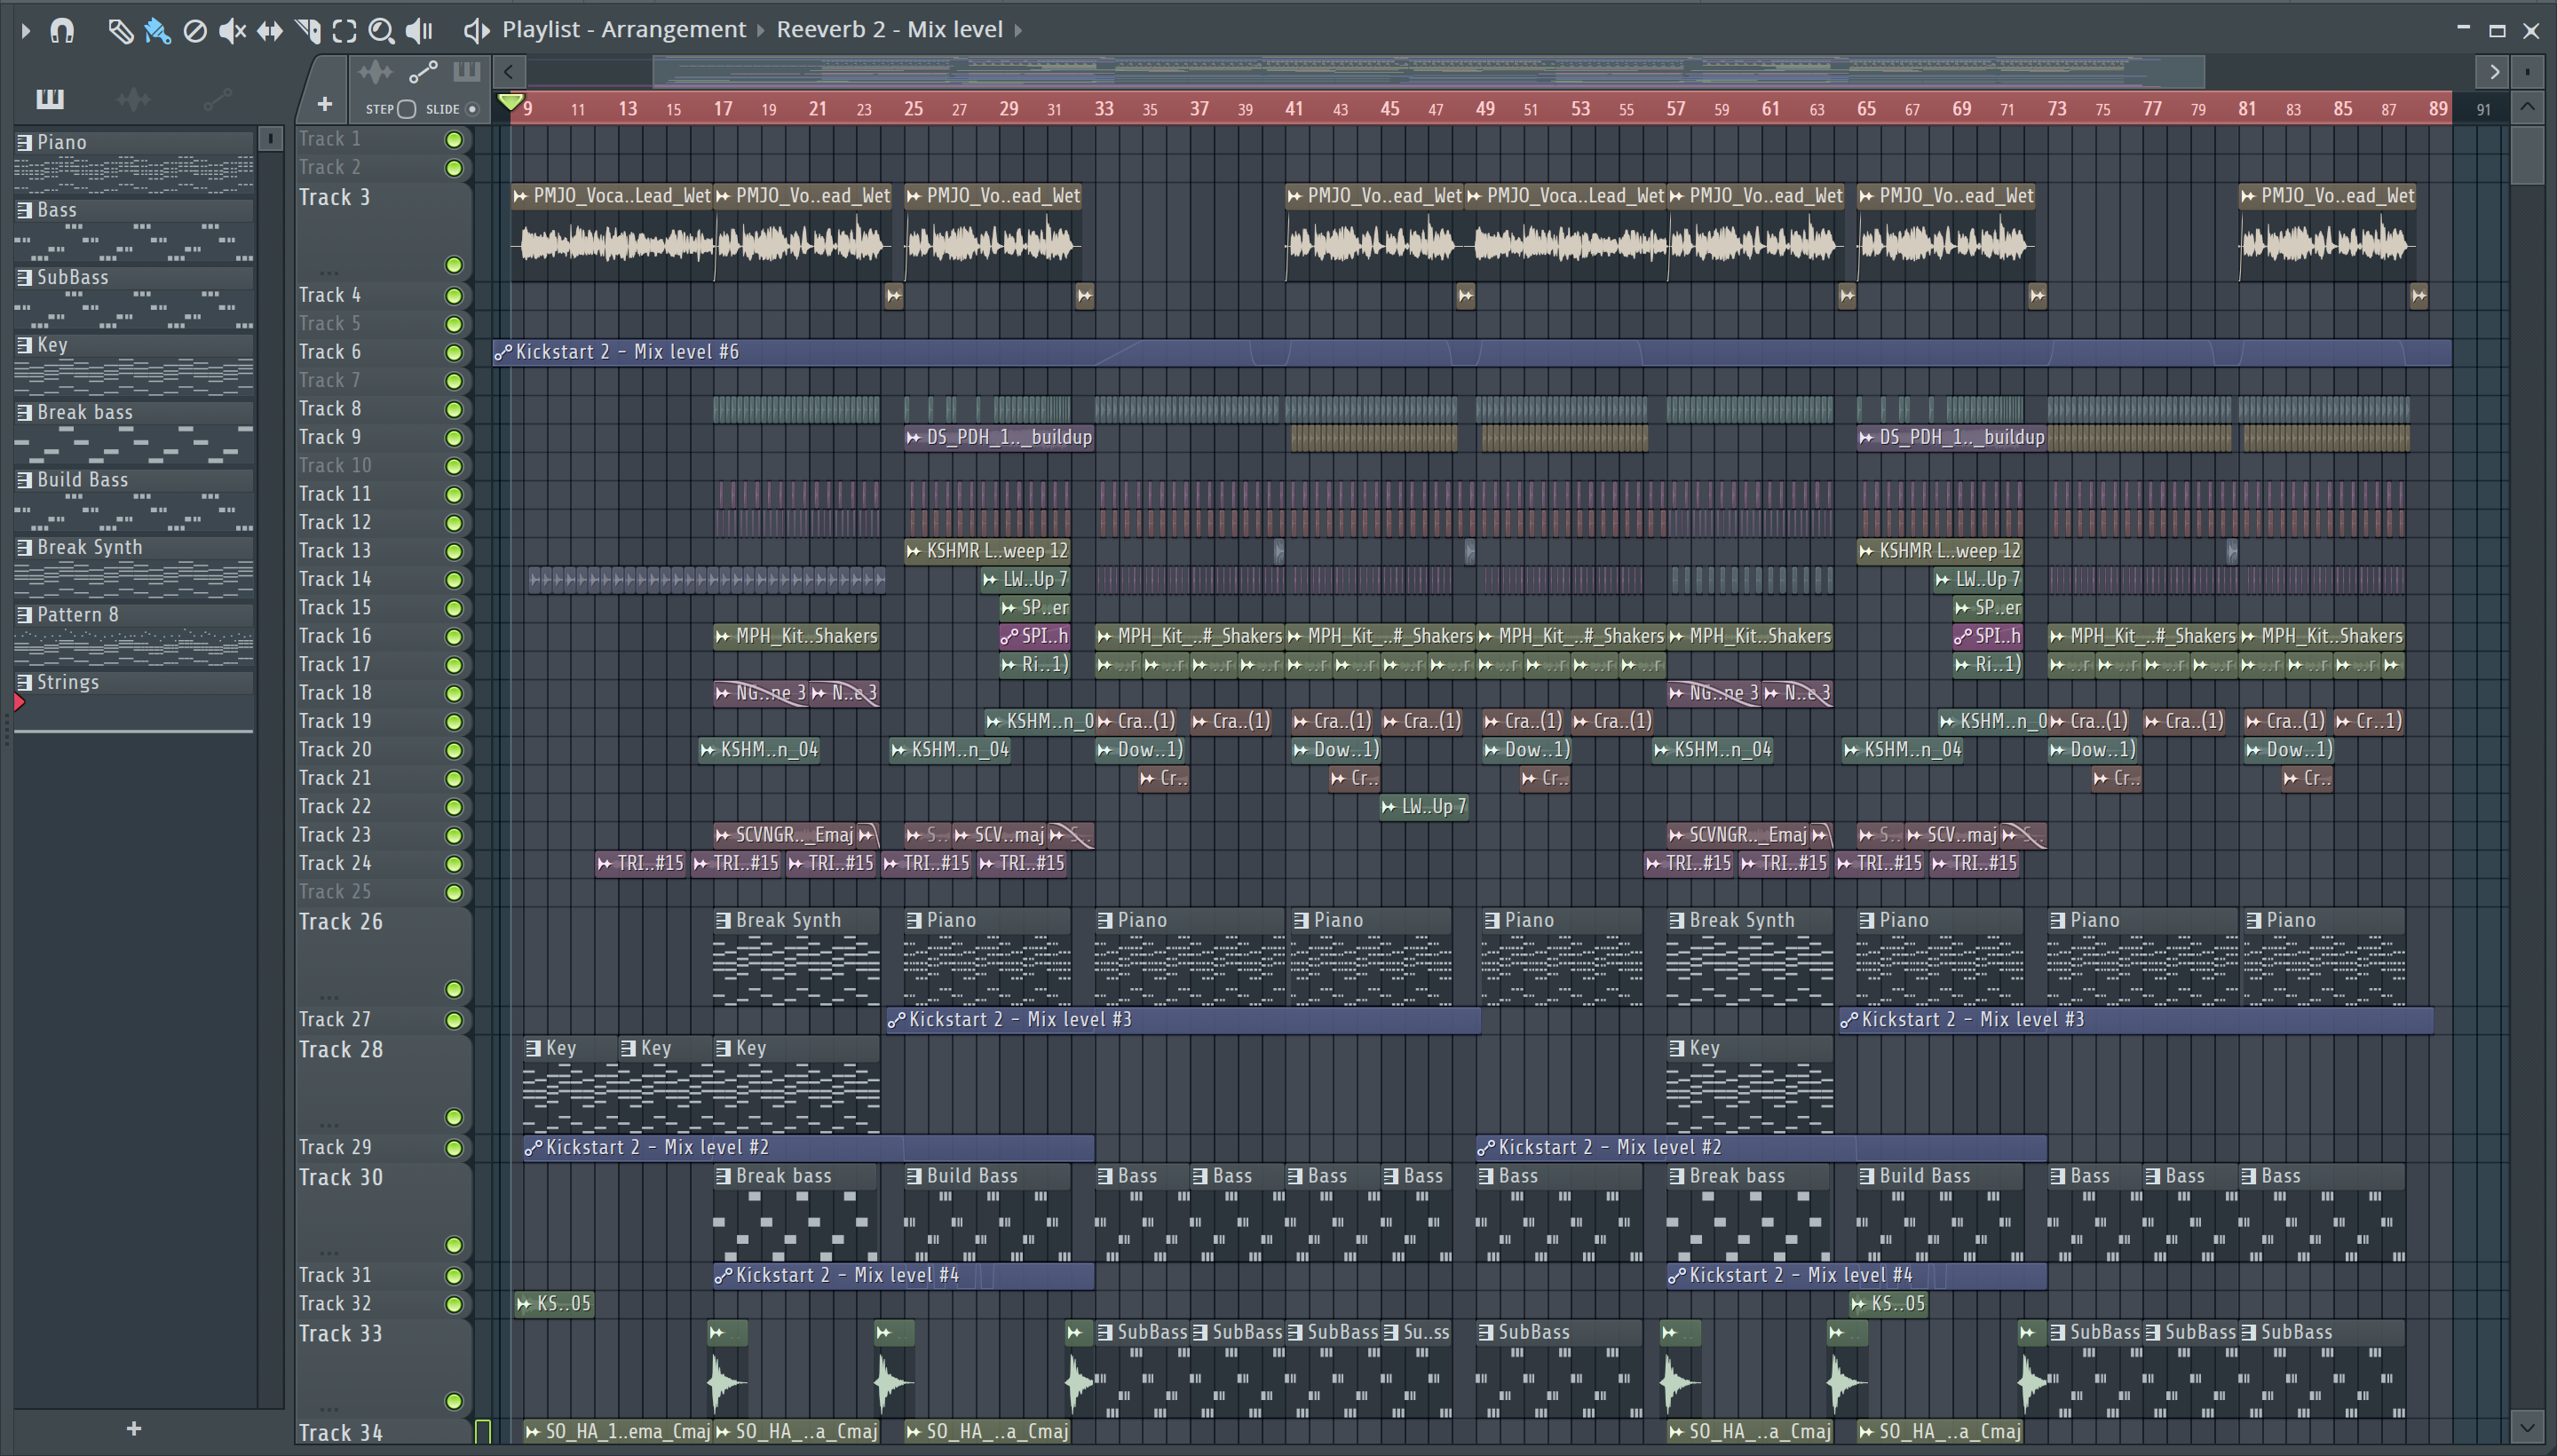This screenshot has height=1456, width=2557.
Task: Select the Break Synth pattern in picker
Action: [x=134, y=566]
